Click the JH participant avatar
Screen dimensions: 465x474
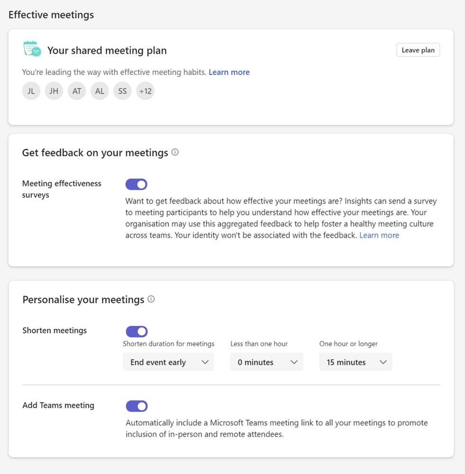point(54,91)
